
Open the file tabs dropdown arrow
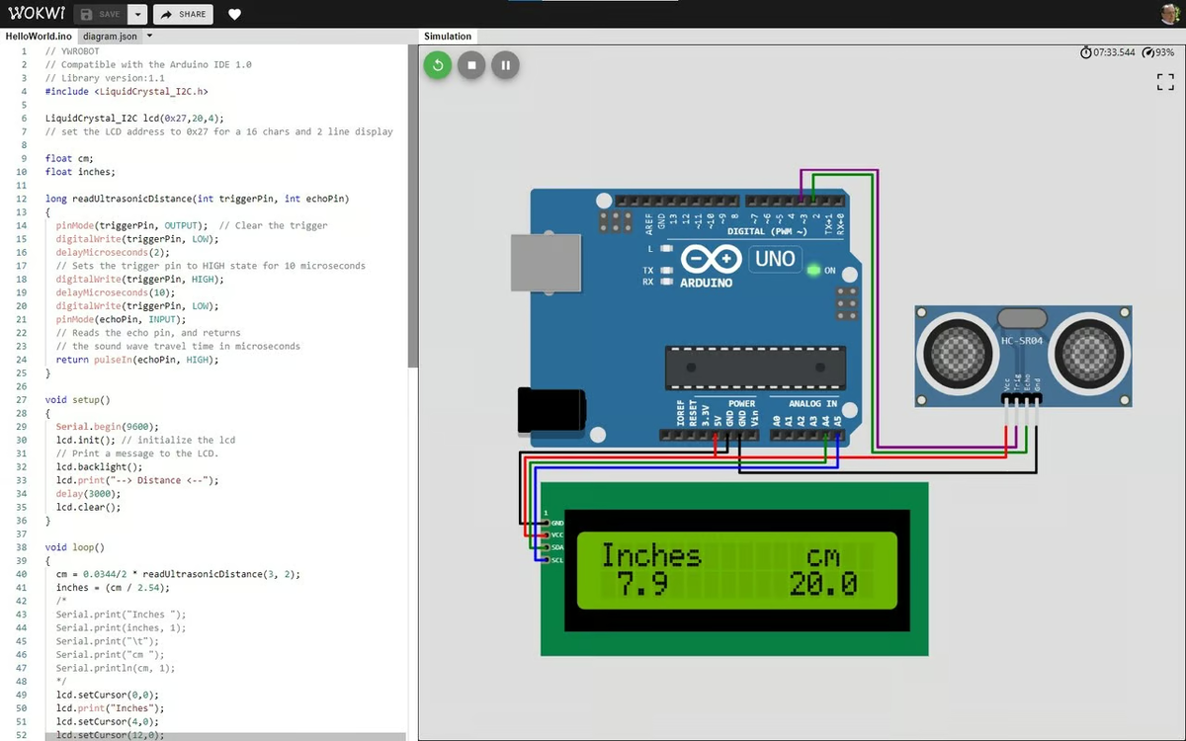(149, 37)
